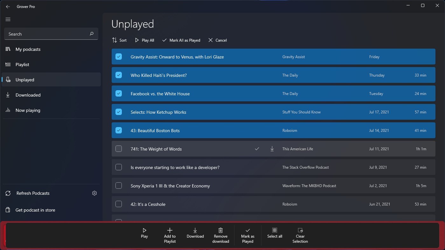The height and width of the screenshot is (250, 445).
Task: Uncheck the Facebook vs. the White House episode
Action: (x=119, y=93)
